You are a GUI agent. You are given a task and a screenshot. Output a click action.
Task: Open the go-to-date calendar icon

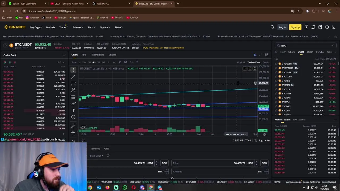[x=83, y=140]
